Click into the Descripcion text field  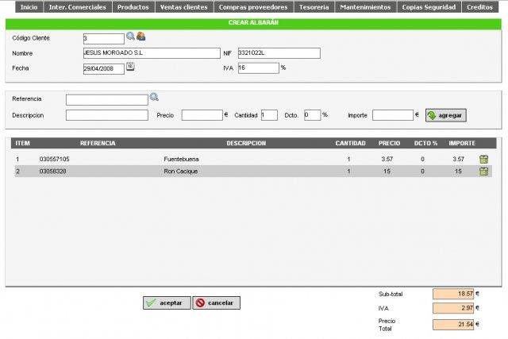click(106, 115)
